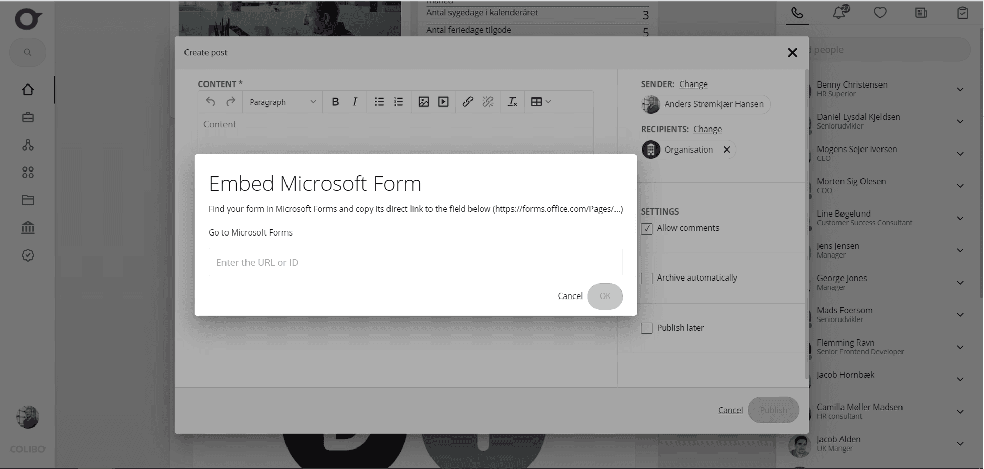Click the Anders Strømkjær Hansen sender chip
The height and width of the screenshot is (469, 984).
click(x=706, y=104)
